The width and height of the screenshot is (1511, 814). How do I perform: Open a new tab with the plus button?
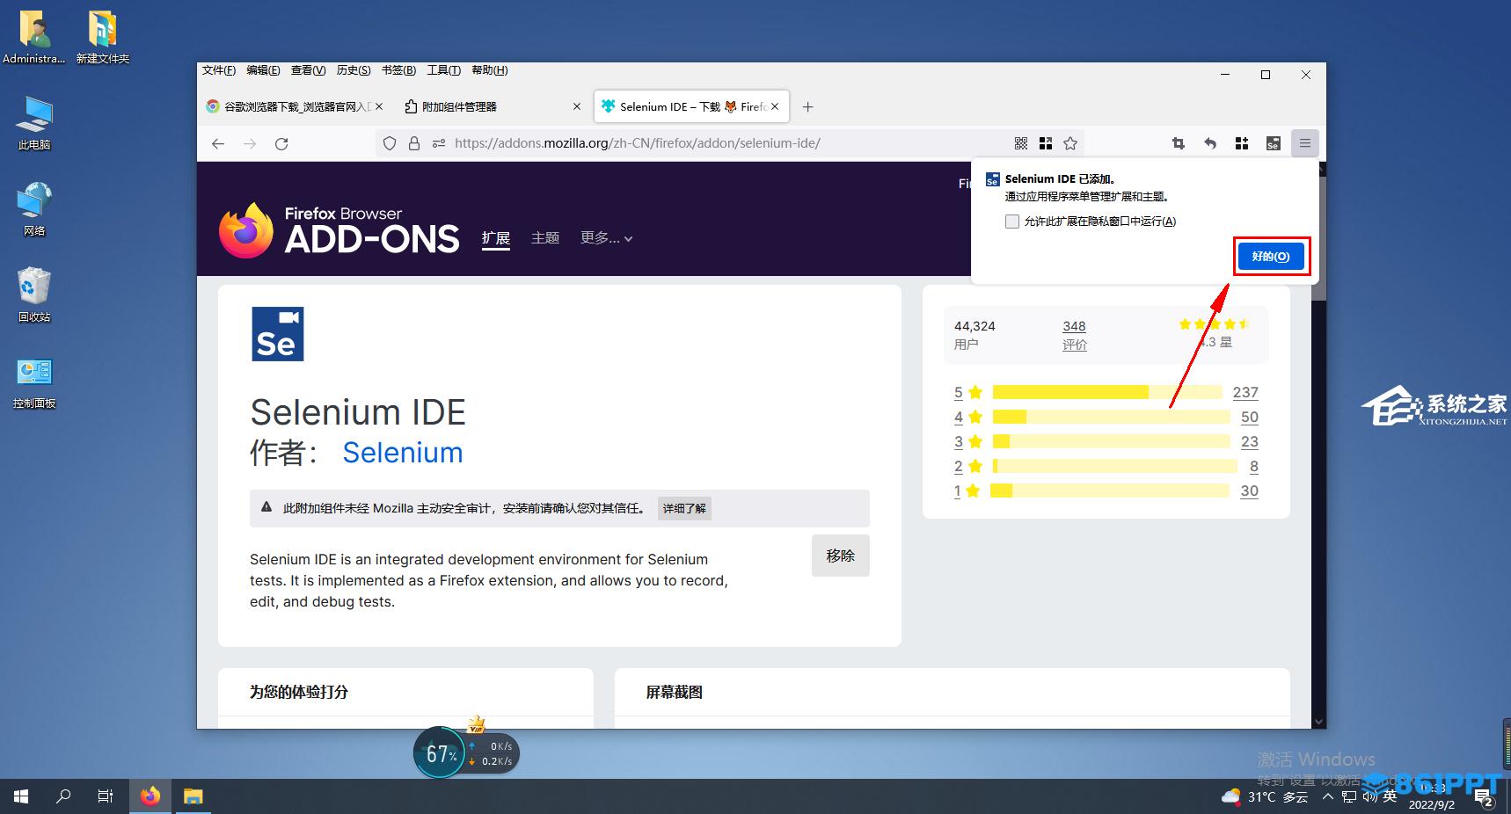[807, 106]
